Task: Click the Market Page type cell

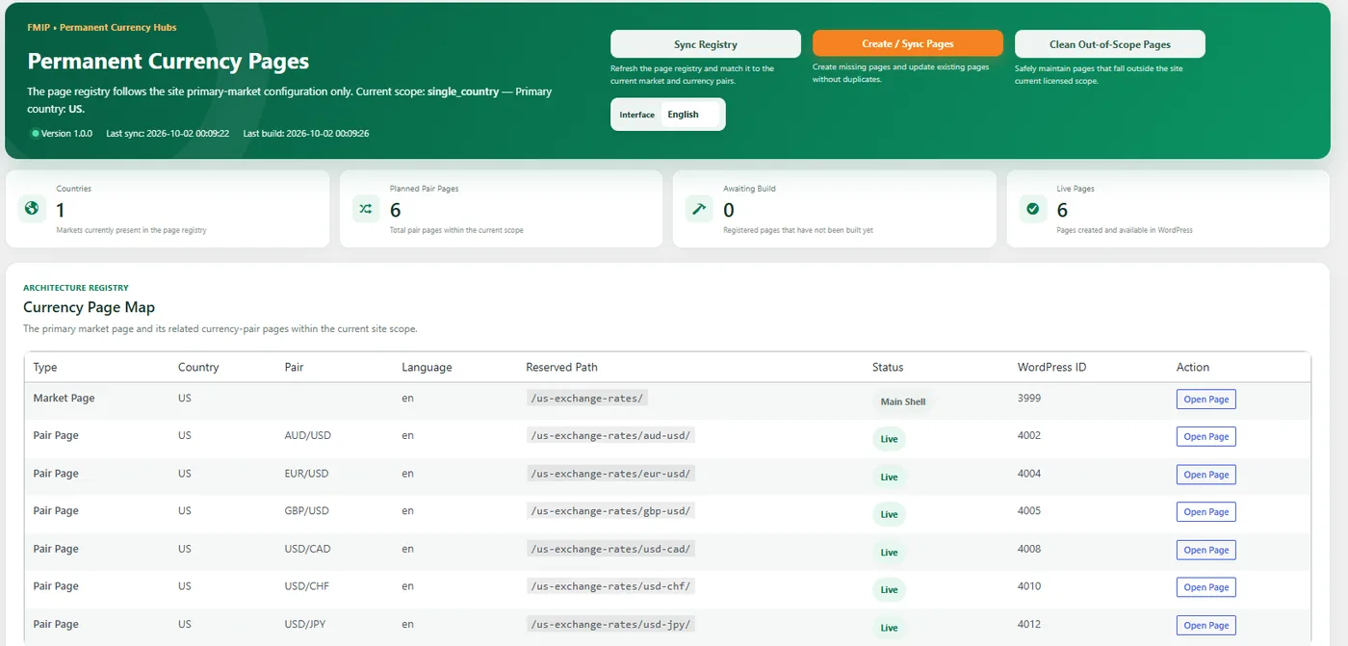Action: click(x=64, y=398)
